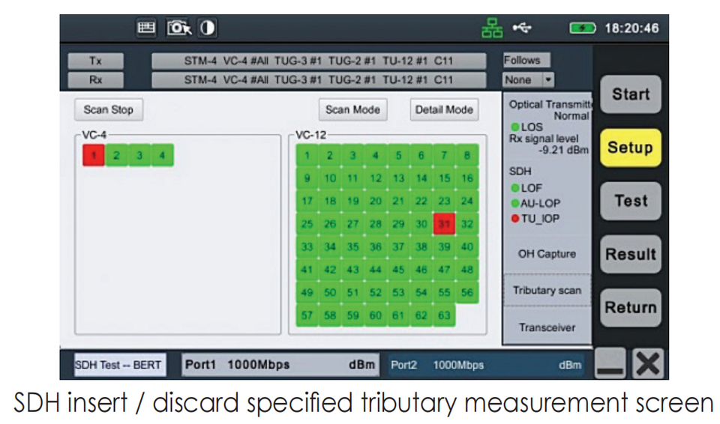Open the Result side button
This screenshot has height=424, width=720.
click(x=631, y=254)
